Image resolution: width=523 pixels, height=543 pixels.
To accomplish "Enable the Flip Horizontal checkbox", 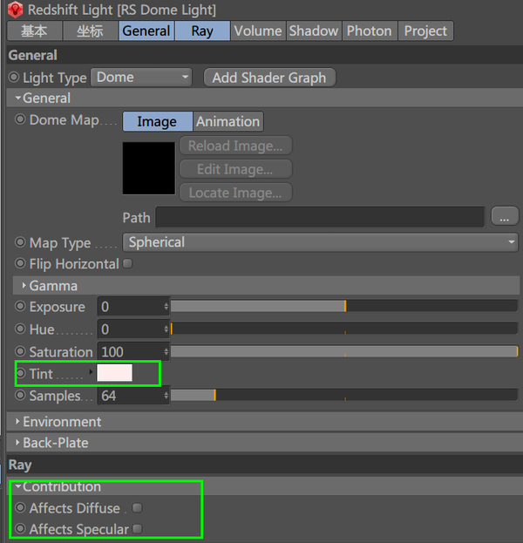I will (127, 264).
